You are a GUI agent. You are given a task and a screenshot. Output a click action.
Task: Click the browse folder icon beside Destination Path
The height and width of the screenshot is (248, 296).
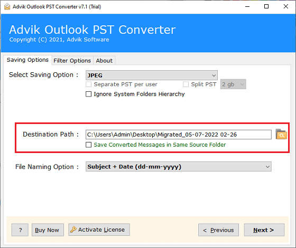click(x=281, y=134)
